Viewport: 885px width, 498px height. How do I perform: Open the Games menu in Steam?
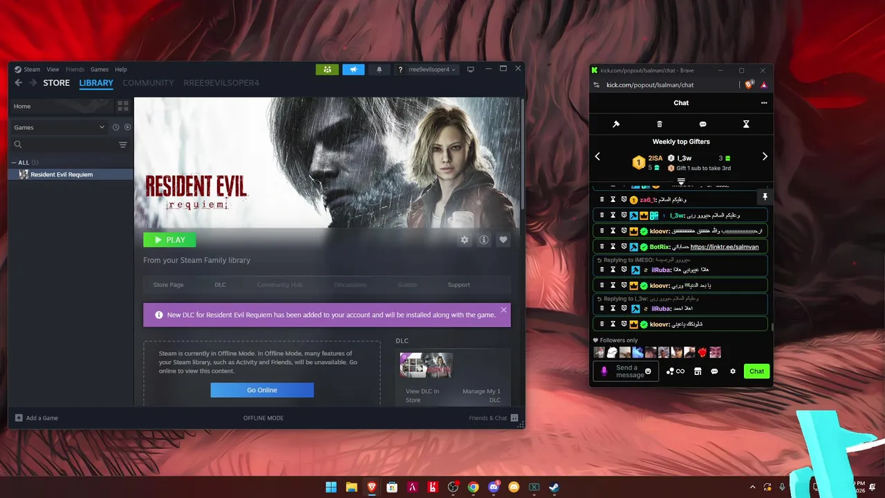[100, 69]
